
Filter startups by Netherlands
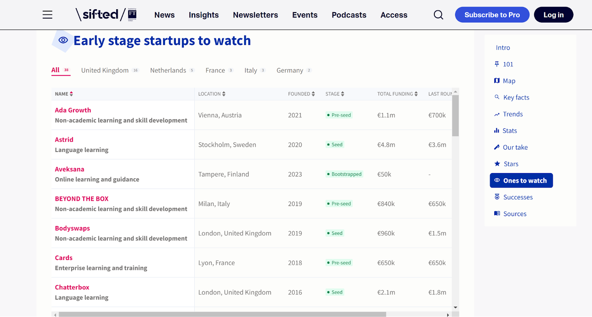(172, 70)
